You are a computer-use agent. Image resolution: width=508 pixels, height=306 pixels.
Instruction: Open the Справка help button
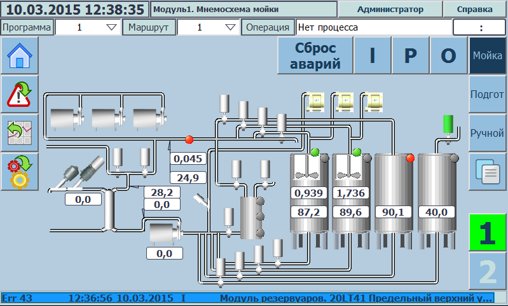[x=476, y=10]
